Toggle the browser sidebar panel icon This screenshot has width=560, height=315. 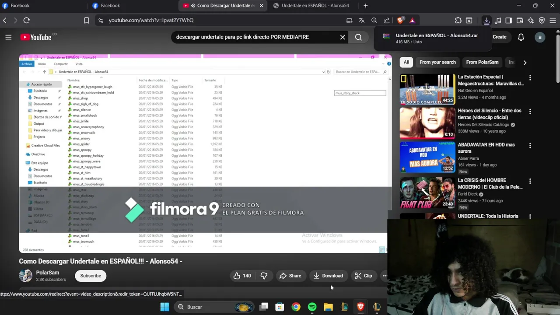pyautogui.click(x=508, y=20)
